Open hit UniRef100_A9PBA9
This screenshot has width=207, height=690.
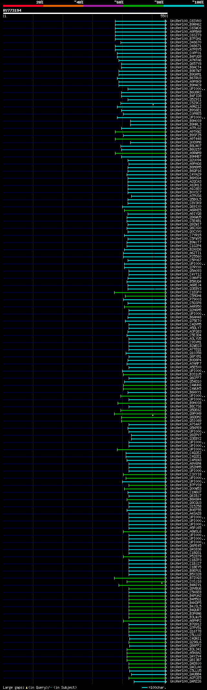click(186, 32)
